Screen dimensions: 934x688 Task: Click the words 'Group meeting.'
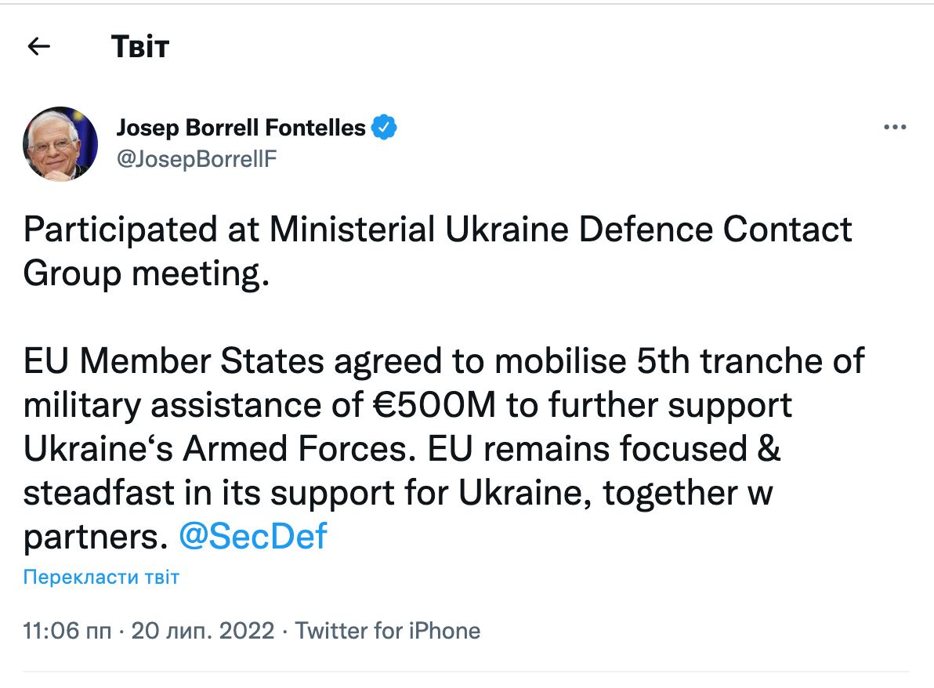click(x=147, y=273)
